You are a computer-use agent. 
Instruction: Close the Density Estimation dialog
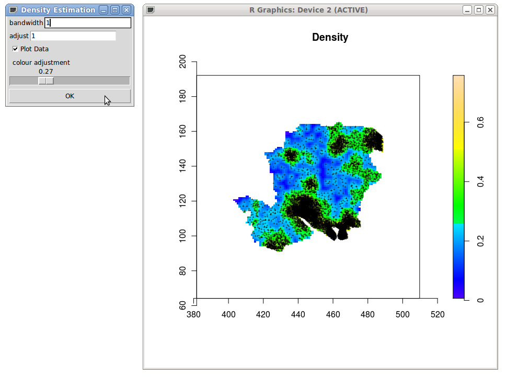click(126, 10)
